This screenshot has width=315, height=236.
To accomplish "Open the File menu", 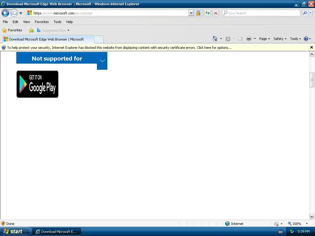I will pos(6,22).
